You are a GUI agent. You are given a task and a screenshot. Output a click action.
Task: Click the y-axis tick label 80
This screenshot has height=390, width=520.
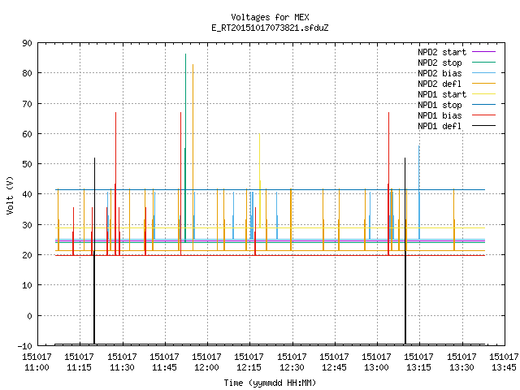coord(27,73)
